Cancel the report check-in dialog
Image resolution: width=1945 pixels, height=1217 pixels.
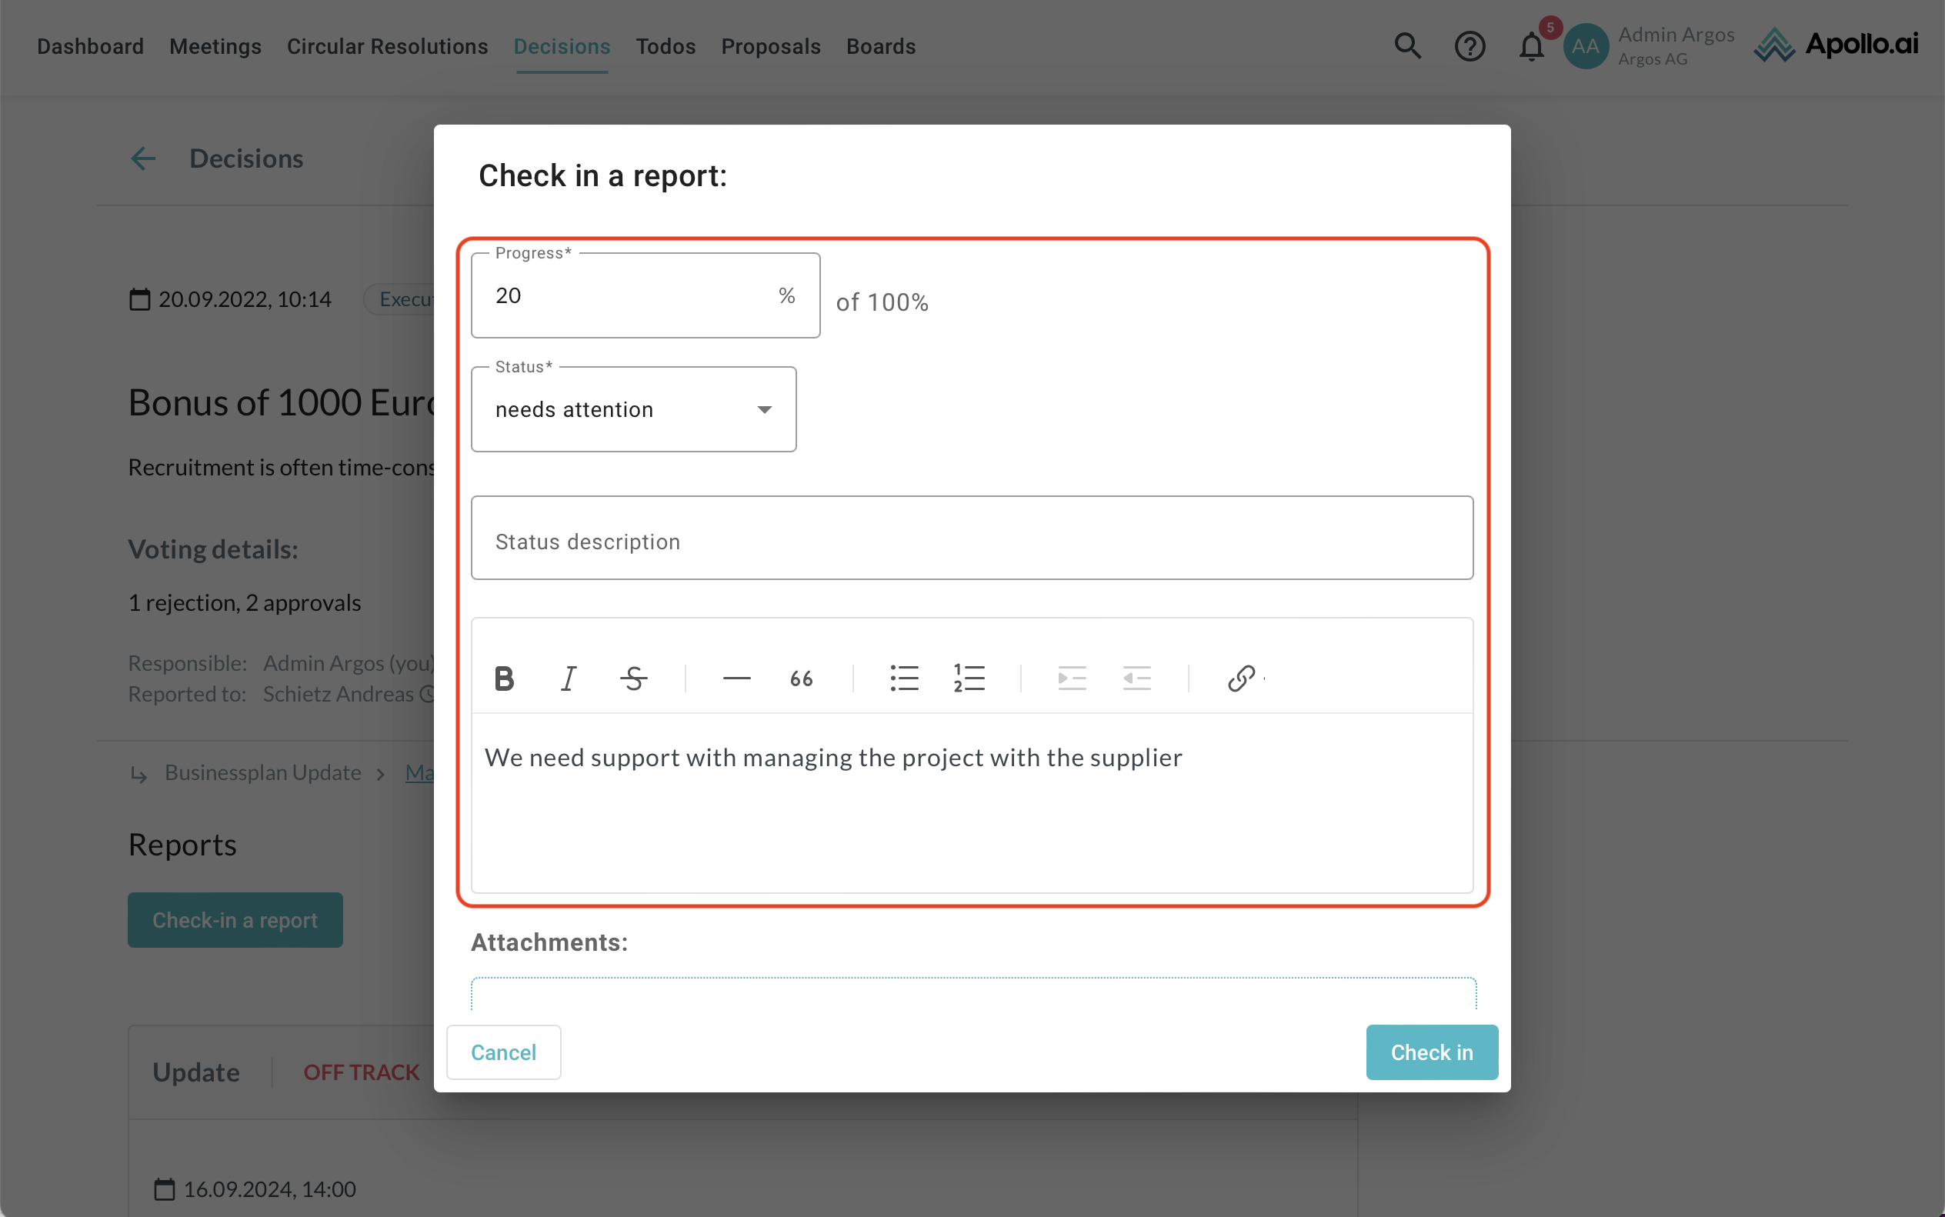pyautogui.click(x=503, y=1052)
